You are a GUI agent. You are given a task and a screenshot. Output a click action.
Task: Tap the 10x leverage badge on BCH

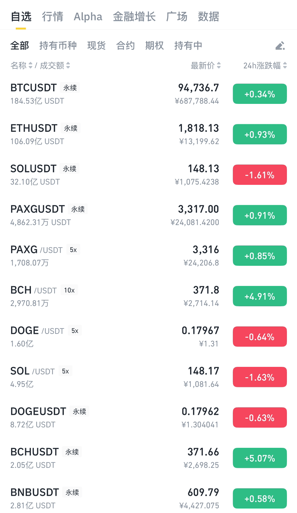tap(69, 290)
